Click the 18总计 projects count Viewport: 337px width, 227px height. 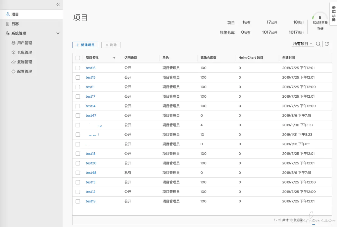point(299,22)
